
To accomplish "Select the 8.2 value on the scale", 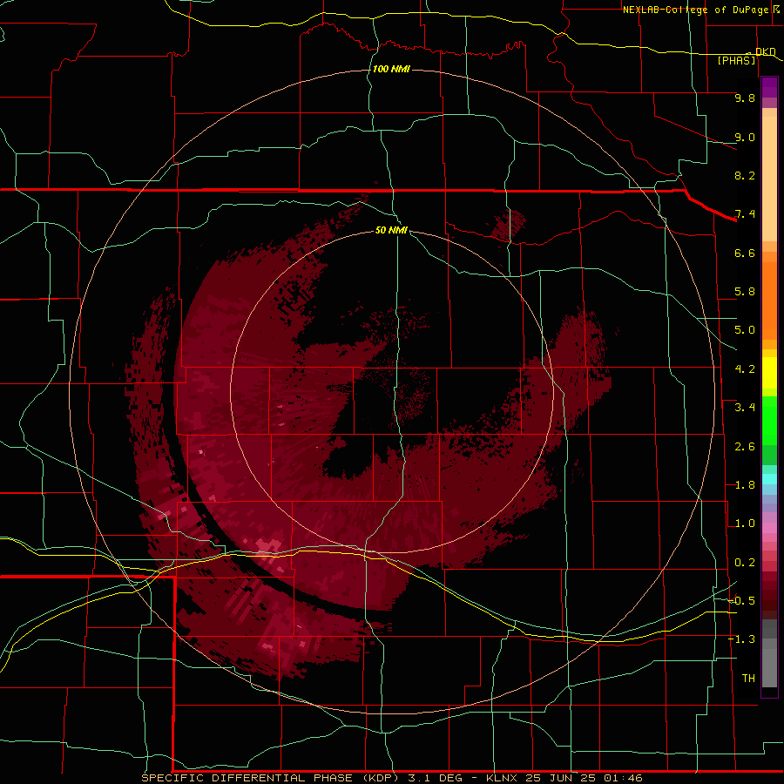I will (745, 175).
